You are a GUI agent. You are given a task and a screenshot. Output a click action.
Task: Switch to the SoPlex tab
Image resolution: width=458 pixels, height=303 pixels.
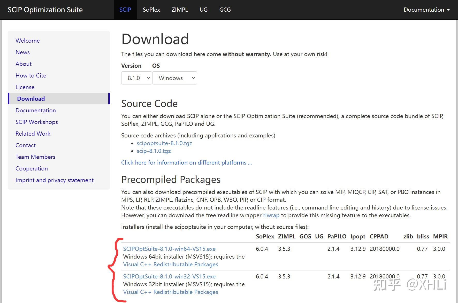pos(151,10)
